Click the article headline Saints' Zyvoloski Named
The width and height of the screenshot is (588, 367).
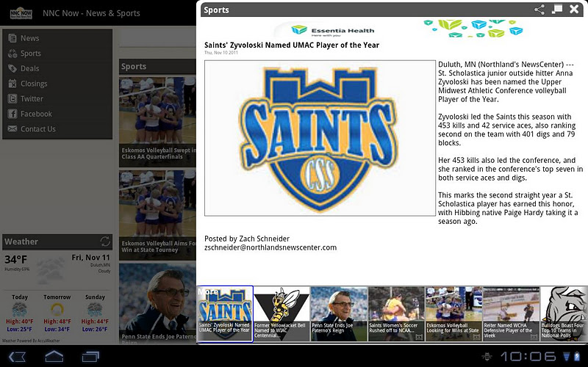point(291,45)
